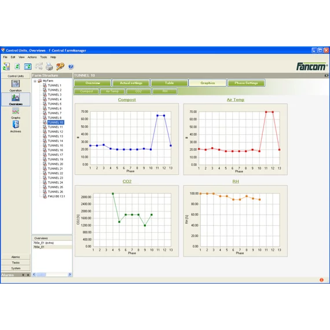The width and height of the screenshot is (330, 330).
Task: Open the Air Temp chart title link
Action: click(x=236, y=100)
